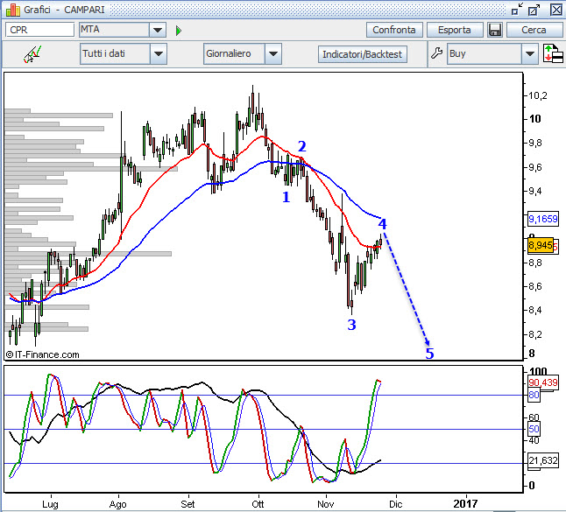Click the Esporta button

tap(455, 30)
